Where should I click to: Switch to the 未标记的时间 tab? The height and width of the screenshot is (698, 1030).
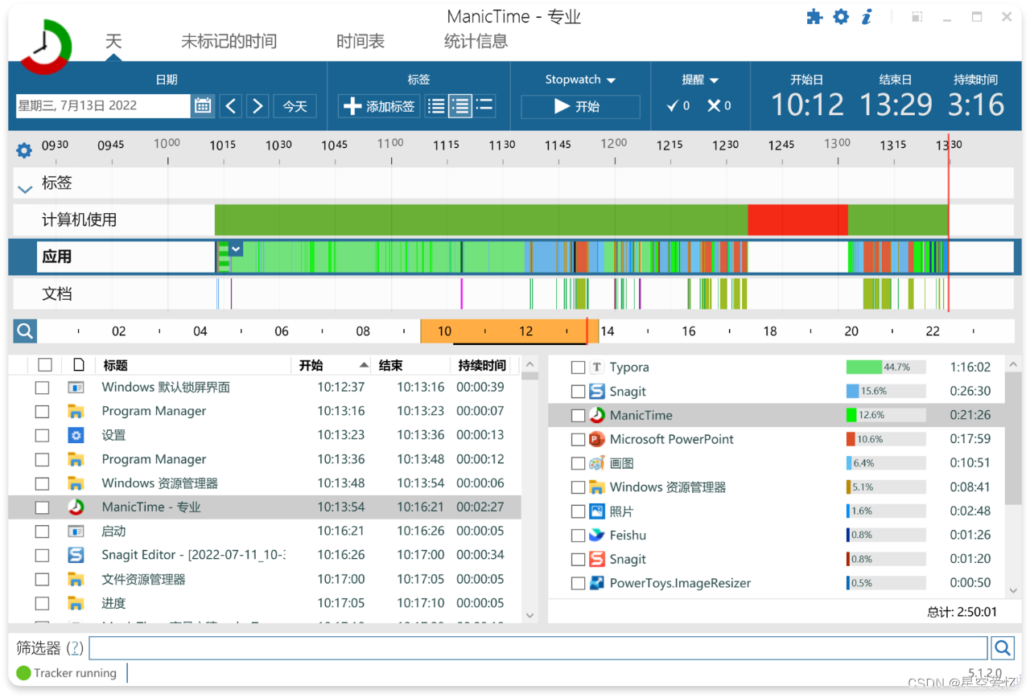[229, 41]
